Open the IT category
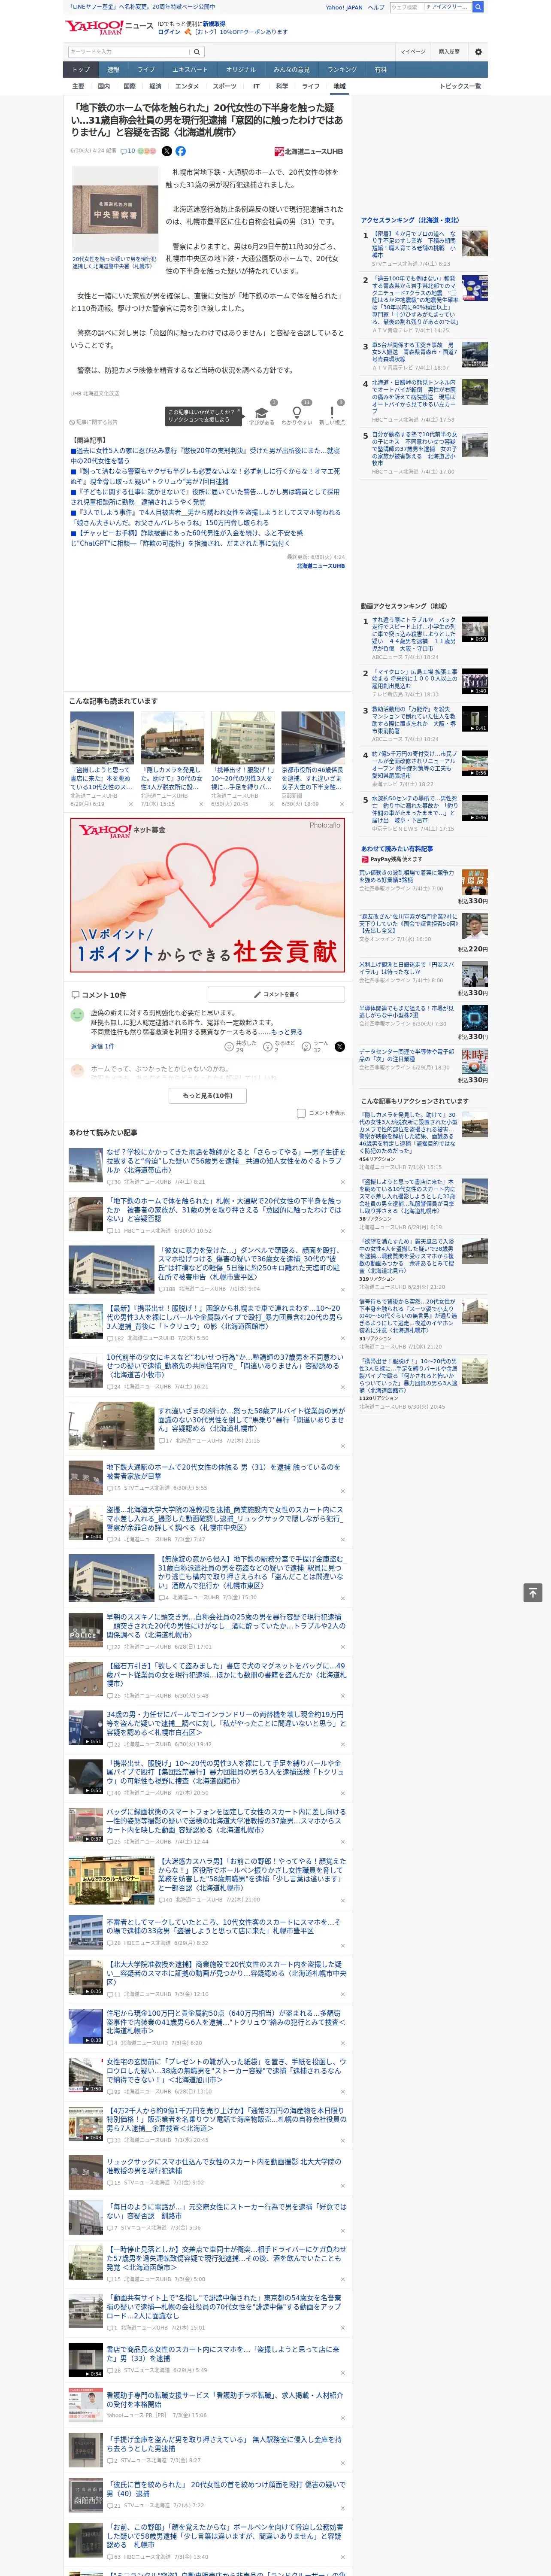 point(256,86)
